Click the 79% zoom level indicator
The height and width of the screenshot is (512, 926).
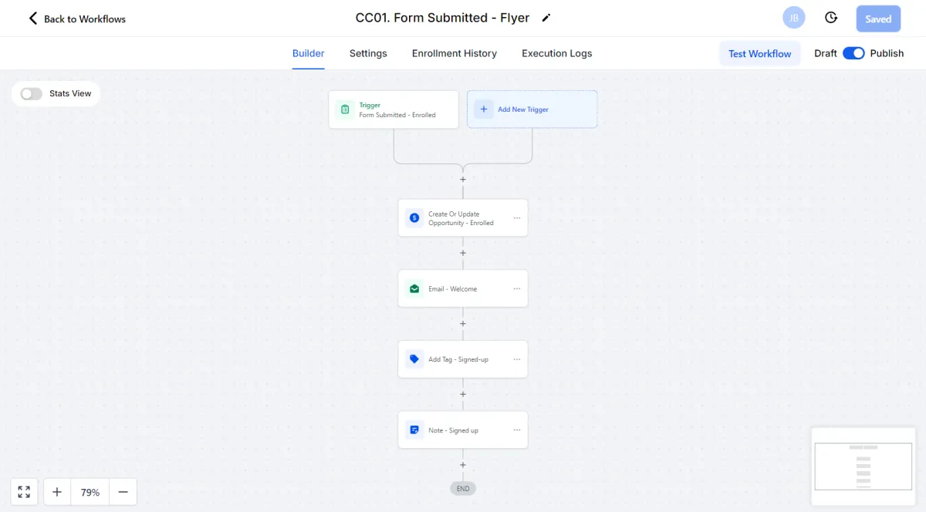click(x=90, y=492)
